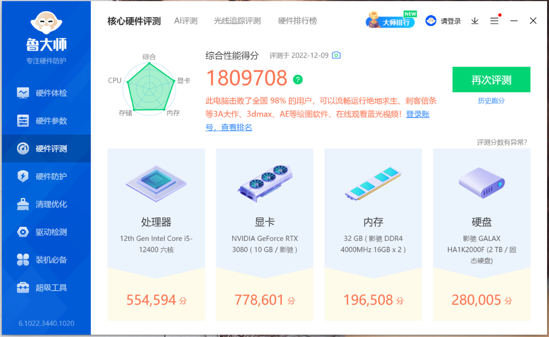This screenshot has height=337, width=549.
Task: Switch to AI评测 tab
Action: (186, 21)
